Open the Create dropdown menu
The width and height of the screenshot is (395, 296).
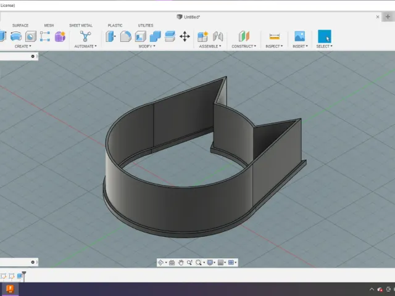(x=23, y=46)
